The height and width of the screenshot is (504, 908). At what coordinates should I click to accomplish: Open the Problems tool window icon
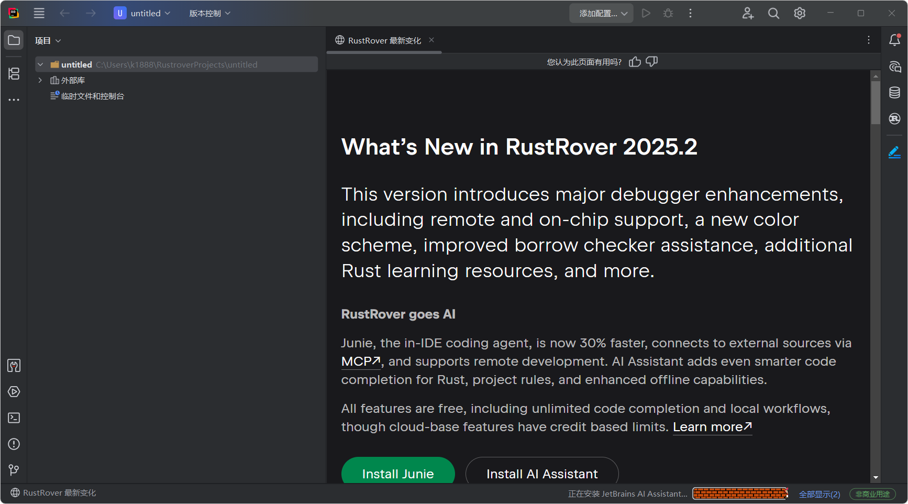[x=14, y=444]
